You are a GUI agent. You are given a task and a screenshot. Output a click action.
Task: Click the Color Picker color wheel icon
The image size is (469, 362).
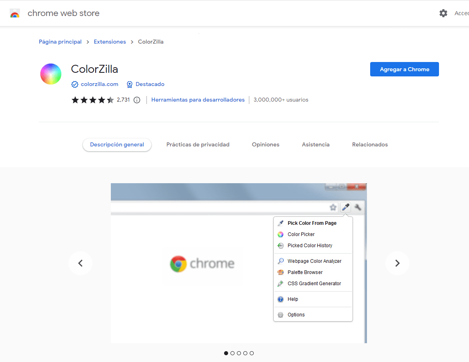tap(280, 234)
